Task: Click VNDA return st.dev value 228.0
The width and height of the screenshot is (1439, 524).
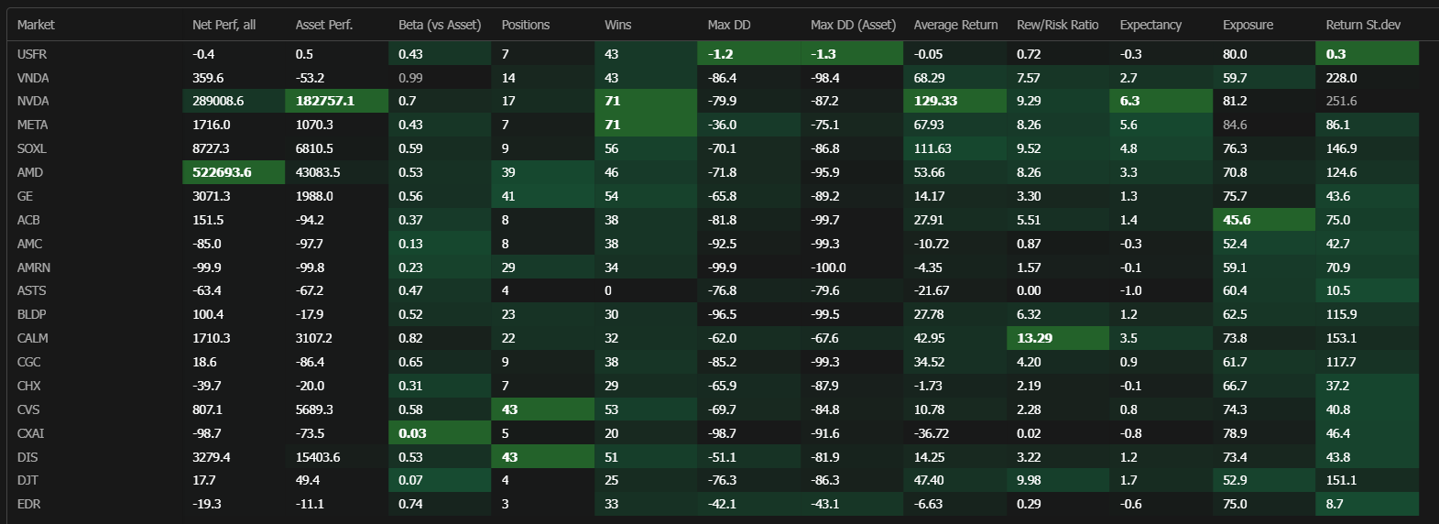Action: point(1341,78)
